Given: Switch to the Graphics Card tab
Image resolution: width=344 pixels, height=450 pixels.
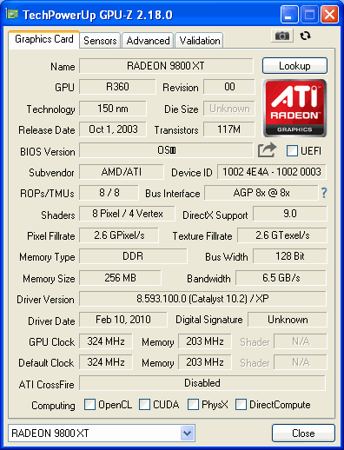Looking at the screenshot, I should tap(44, 39).
